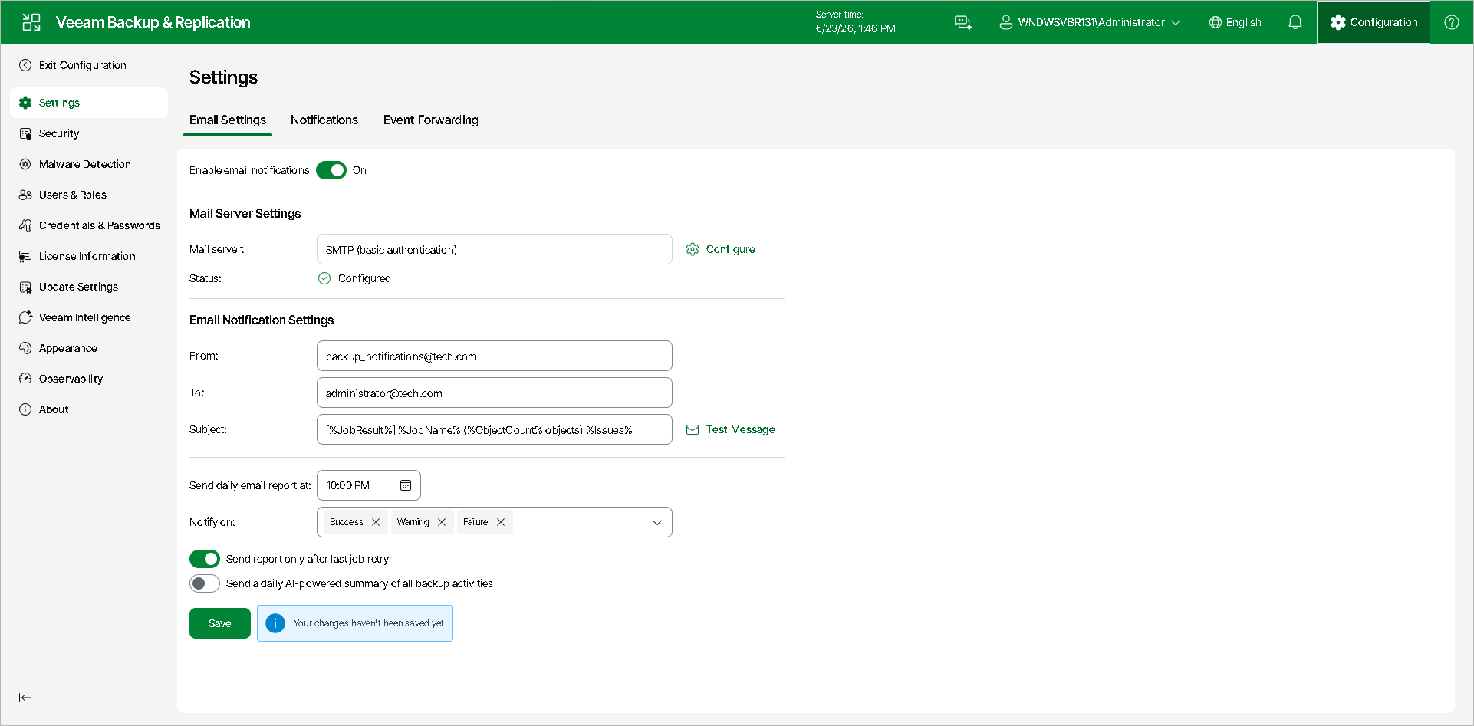Enable daily AI-powered summary switch
This screenshot has height=726, width=1474.
click(x=205, y=583)
